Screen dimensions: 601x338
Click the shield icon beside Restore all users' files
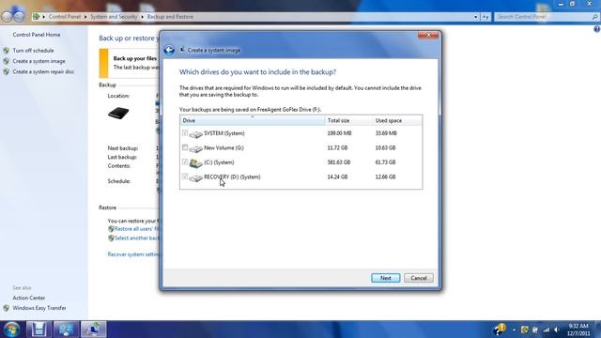111,229
